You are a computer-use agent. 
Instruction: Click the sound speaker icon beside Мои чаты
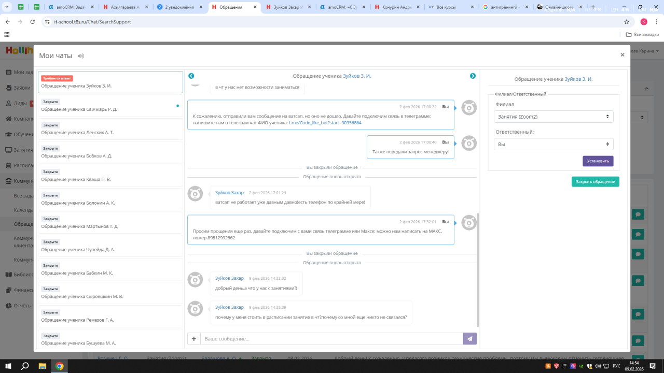coord(80,56)
